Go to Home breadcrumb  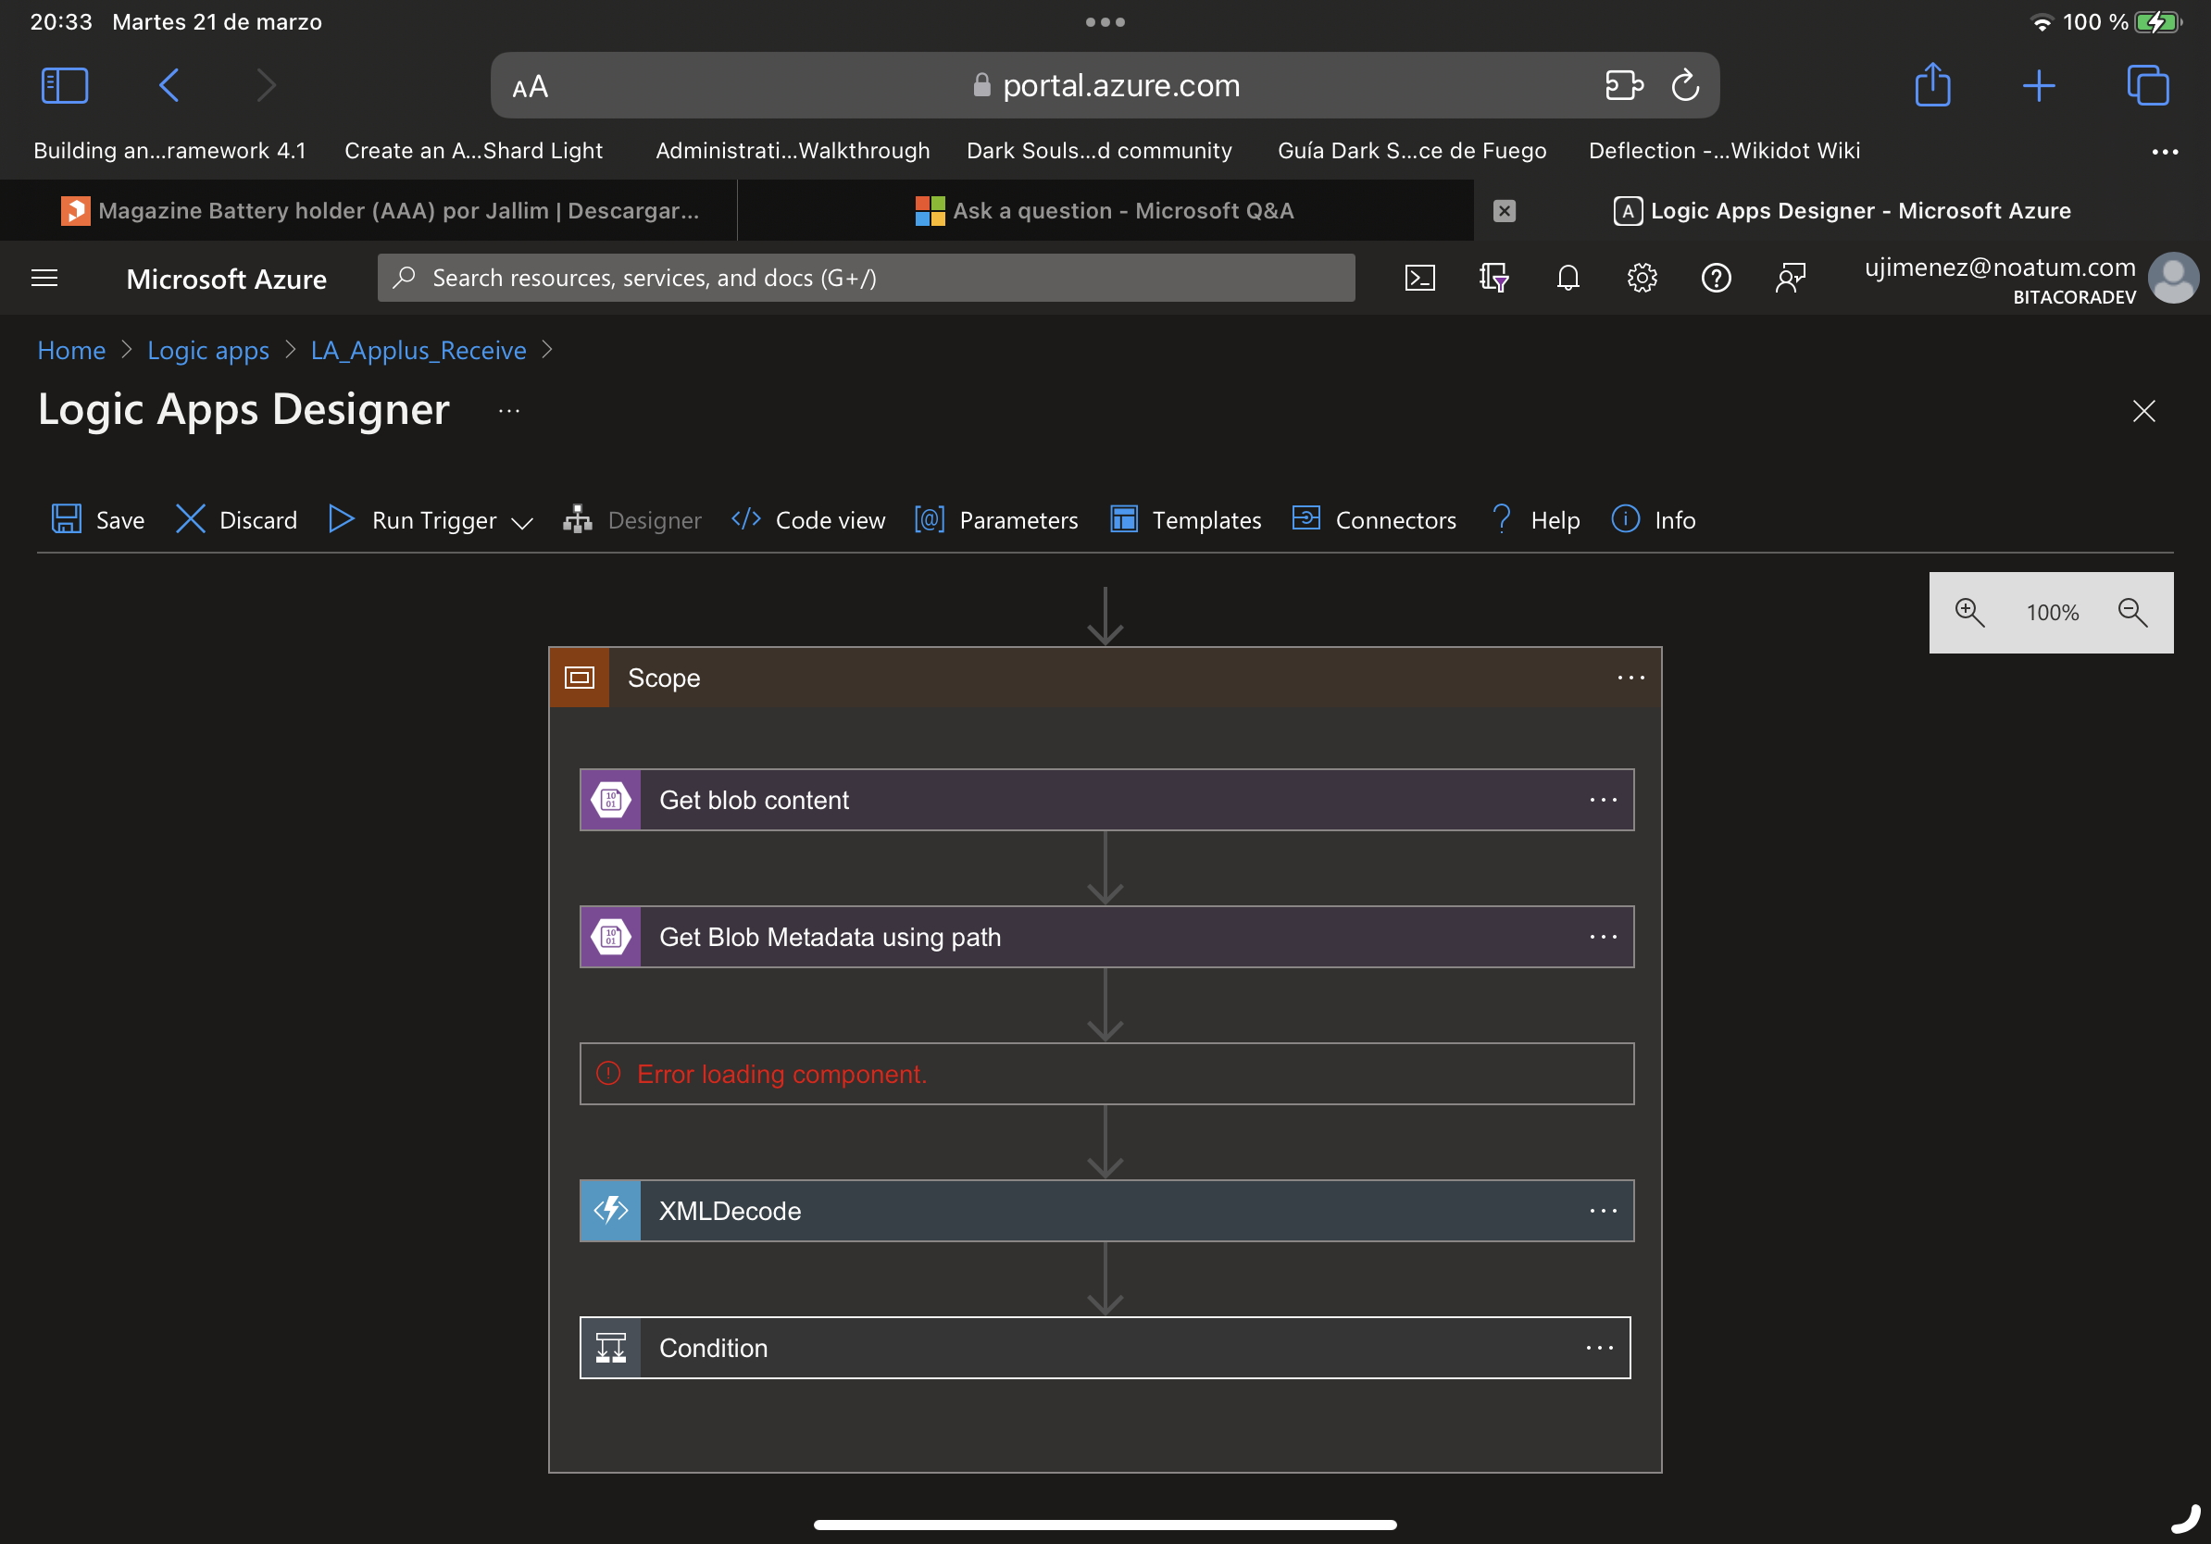tap(71, 351)
